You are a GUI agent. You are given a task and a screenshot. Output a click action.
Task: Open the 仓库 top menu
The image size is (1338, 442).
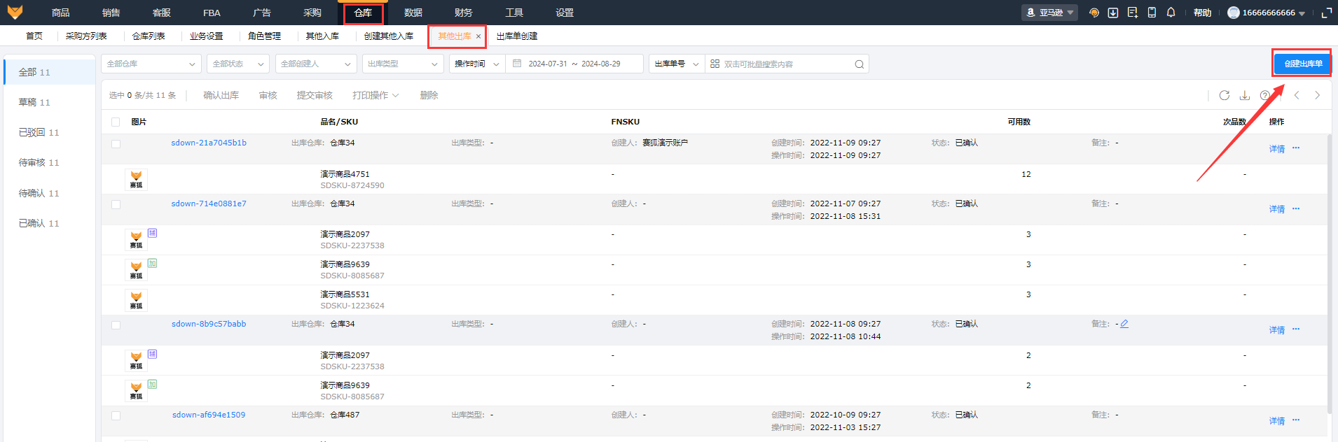click(x=363, y=13)
